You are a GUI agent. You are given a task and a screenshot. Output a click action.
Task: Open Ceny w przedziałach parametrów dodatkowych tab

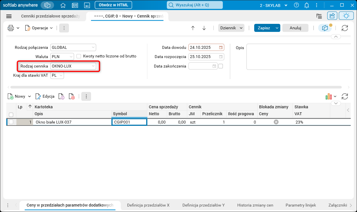(70, 205)
